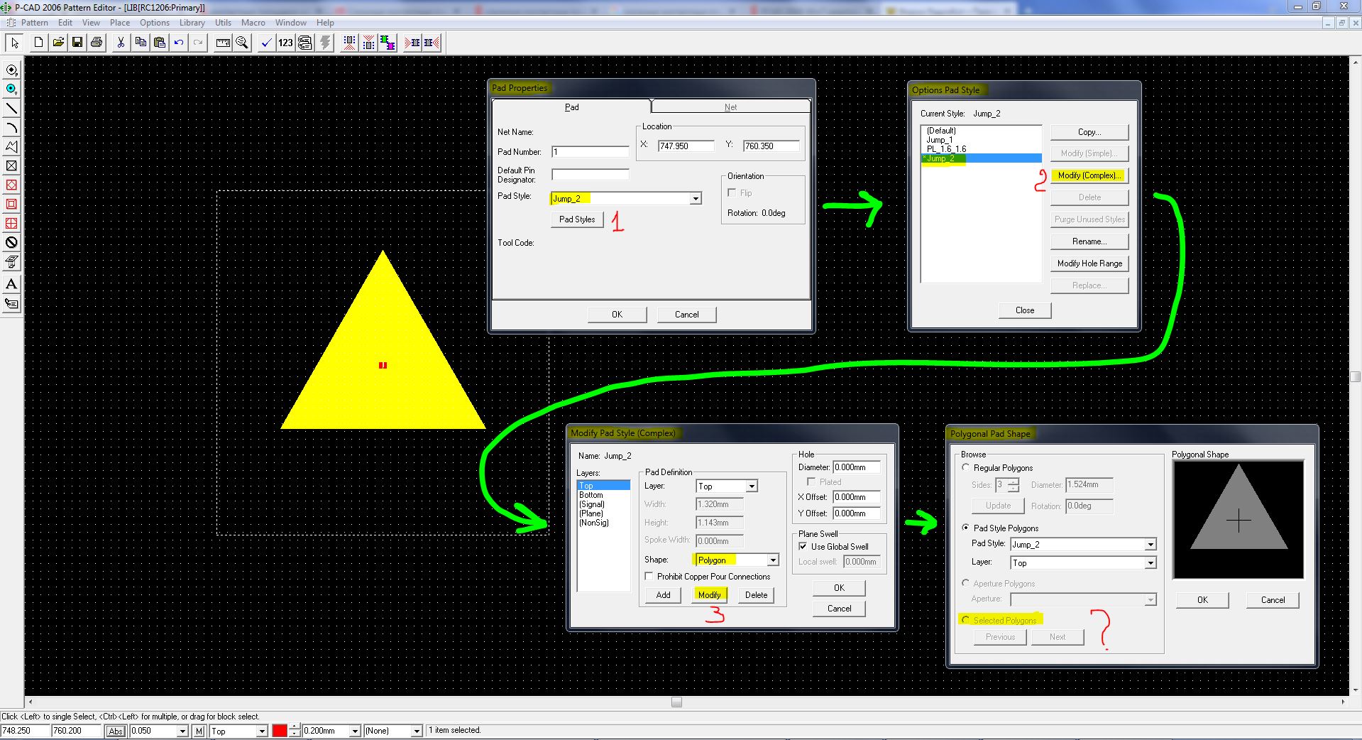Screen dimensions: 1362x740
Task: Select the Place Arc tool
Action: [11, 128]
